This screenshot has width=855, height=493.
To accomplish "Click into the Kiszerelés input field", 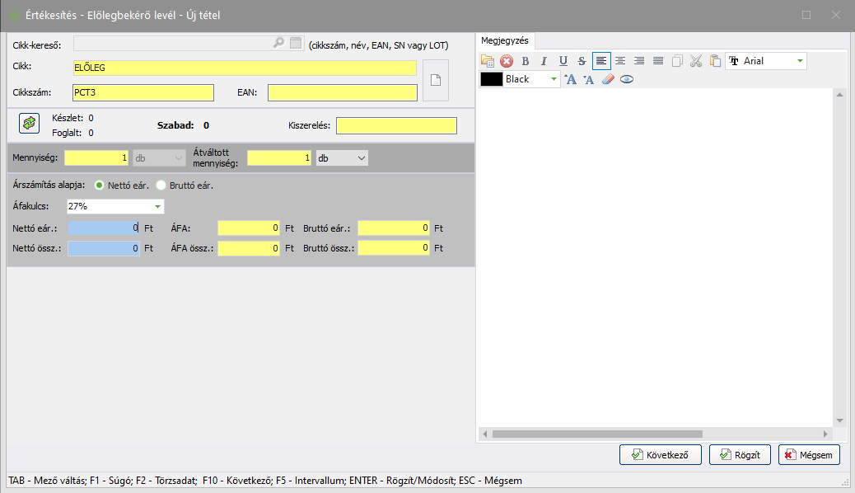I will 395,126.
